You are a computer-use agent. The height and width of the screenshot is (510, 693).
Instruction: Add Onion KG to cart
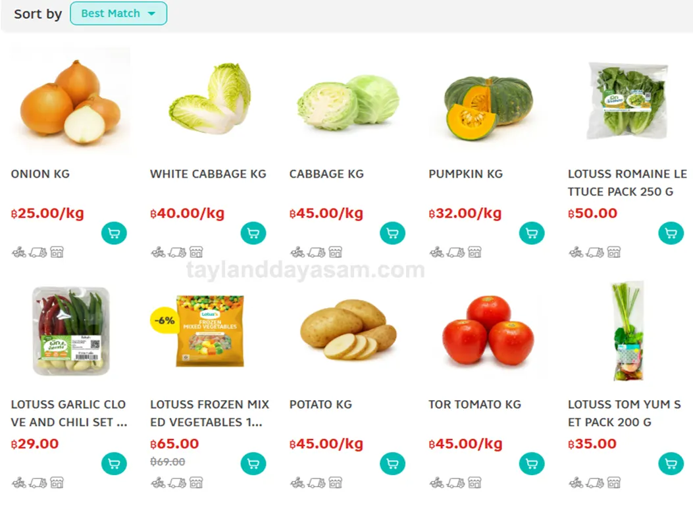[114, 233]
